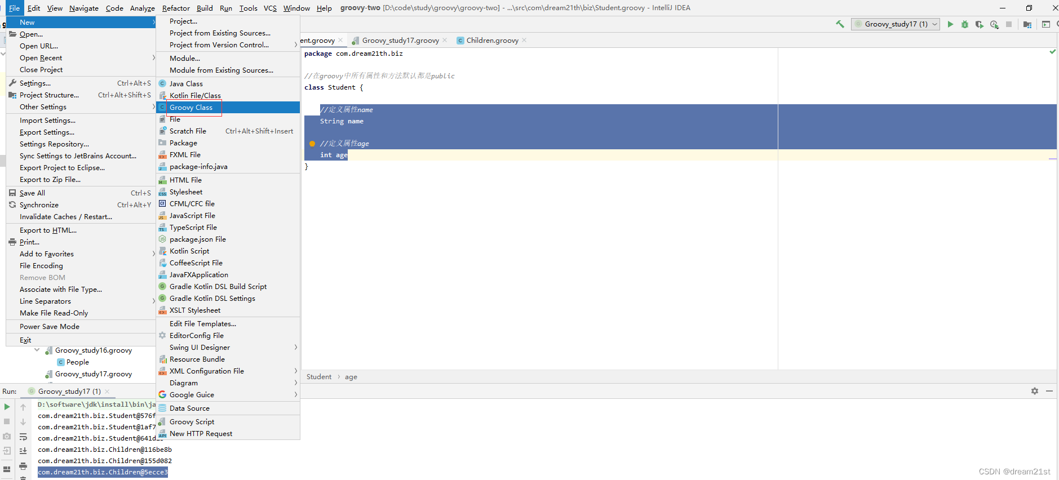Switch to Groovy_study17.groovy editor tab
1059x480 pixels.
400,40
